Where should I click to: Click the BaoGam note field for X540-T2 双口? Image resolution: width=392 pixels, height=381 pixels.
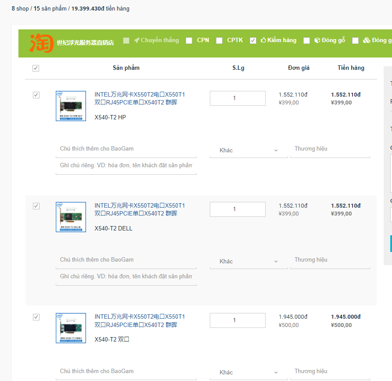(126, 371)
